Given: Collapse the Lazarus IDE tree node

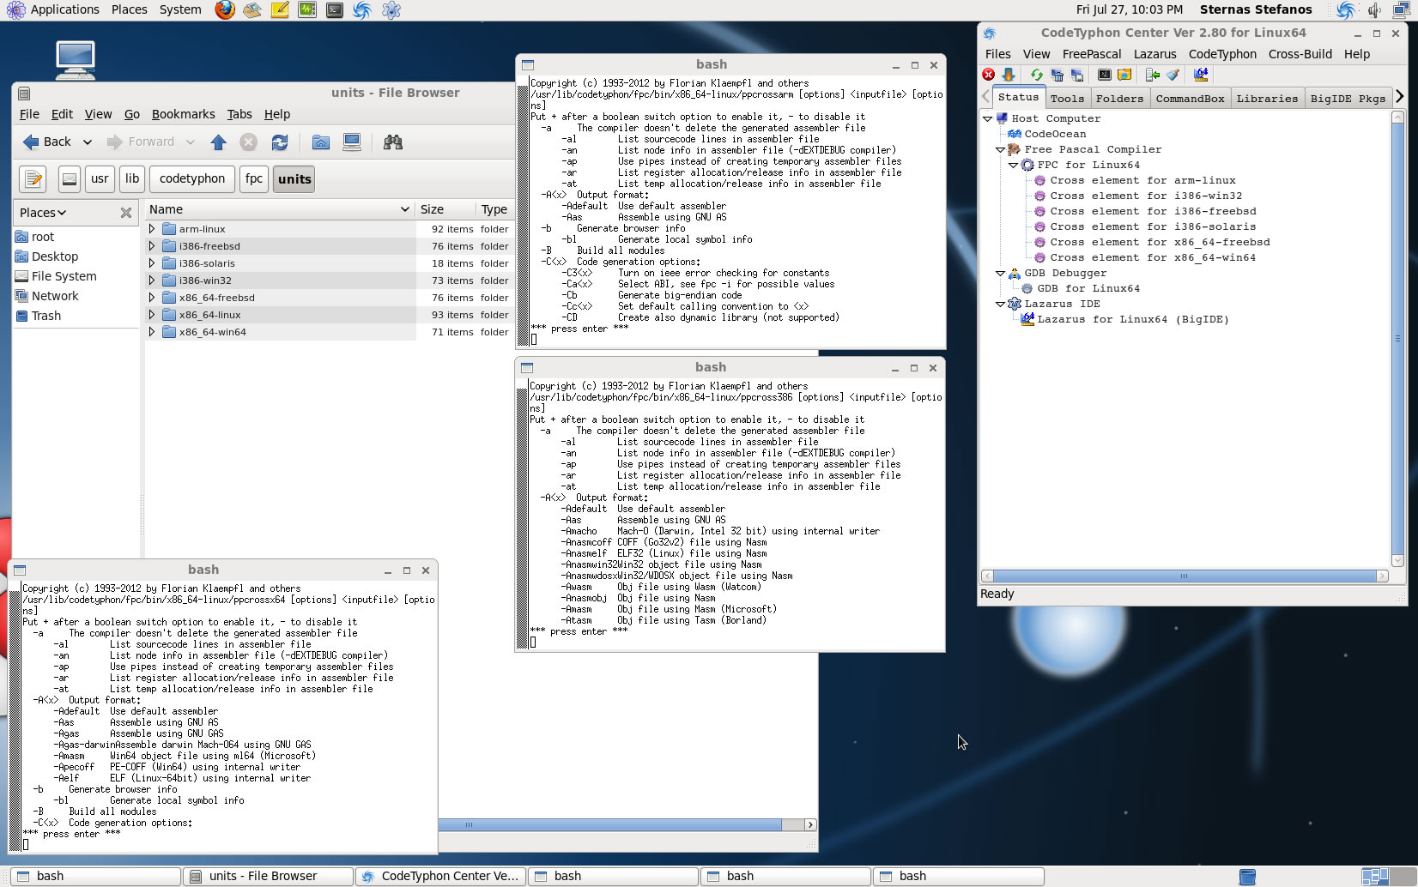Looking at the screenshot, I should (x=1000, y=304).
